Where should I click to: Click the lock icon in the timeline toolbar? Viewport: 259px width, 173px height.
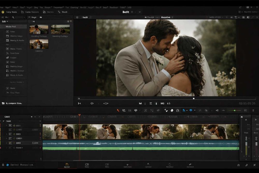click(x=178, y=110)
